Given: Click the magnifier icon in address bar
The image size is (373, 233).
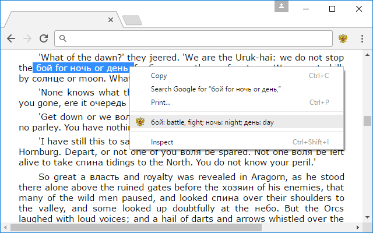Looking at the screenshot, I should point(64,39).
